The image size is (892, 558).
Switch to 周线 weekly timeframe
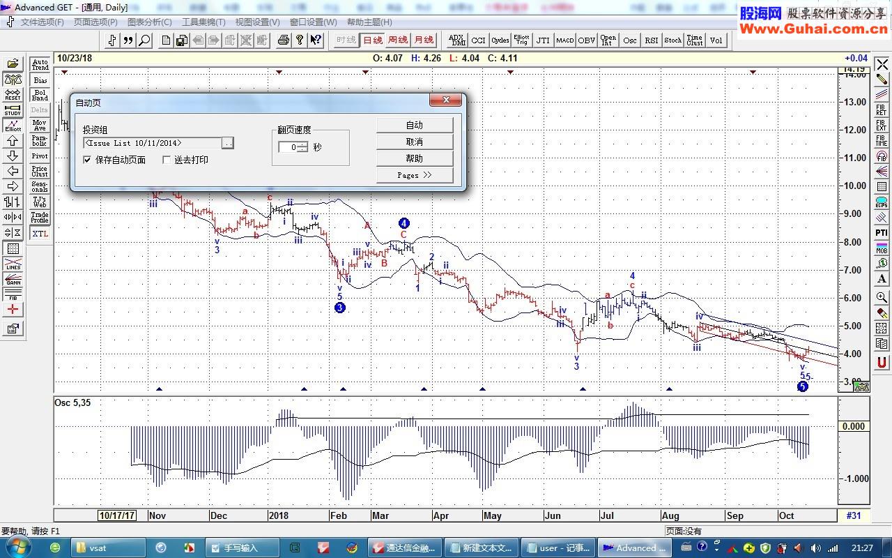pos(398,40)
